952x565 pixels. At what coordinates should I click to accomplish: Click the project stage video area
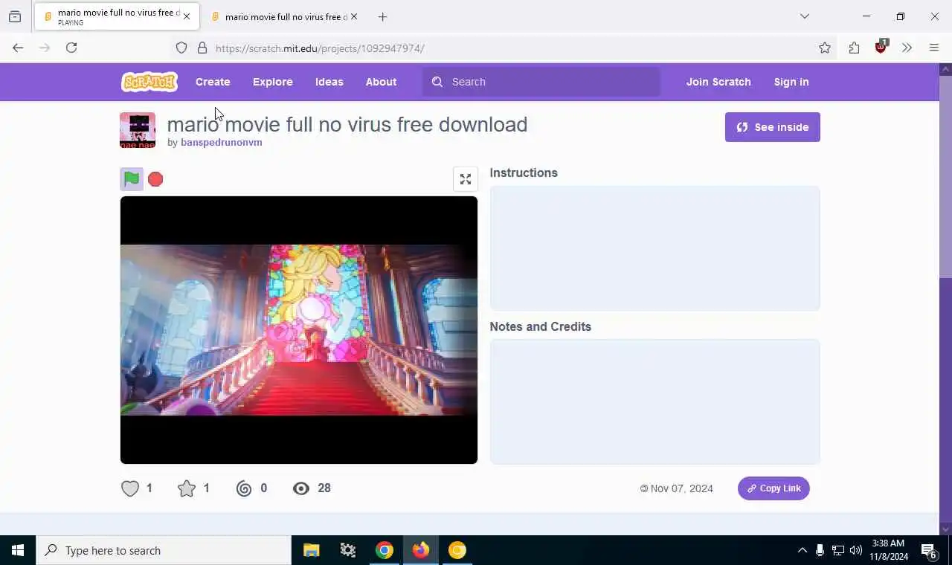click(299, 330)
